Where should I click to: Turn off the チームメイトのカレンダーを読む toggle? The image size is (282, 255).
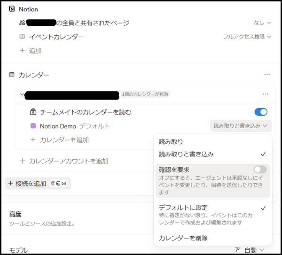pos(261,112)
